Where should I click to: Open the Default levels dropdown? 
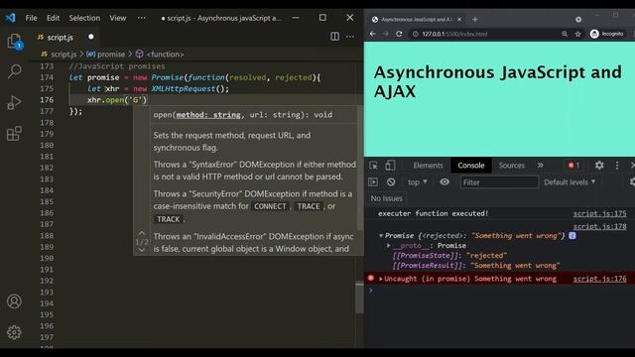tap(570, 182)
